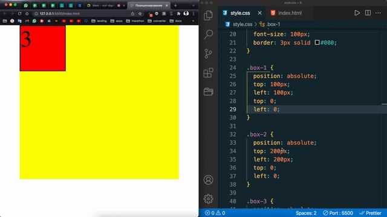Open the Extensions view
Image resolution: width=387 pixels, height=217 pixels.
coord(208,73)
